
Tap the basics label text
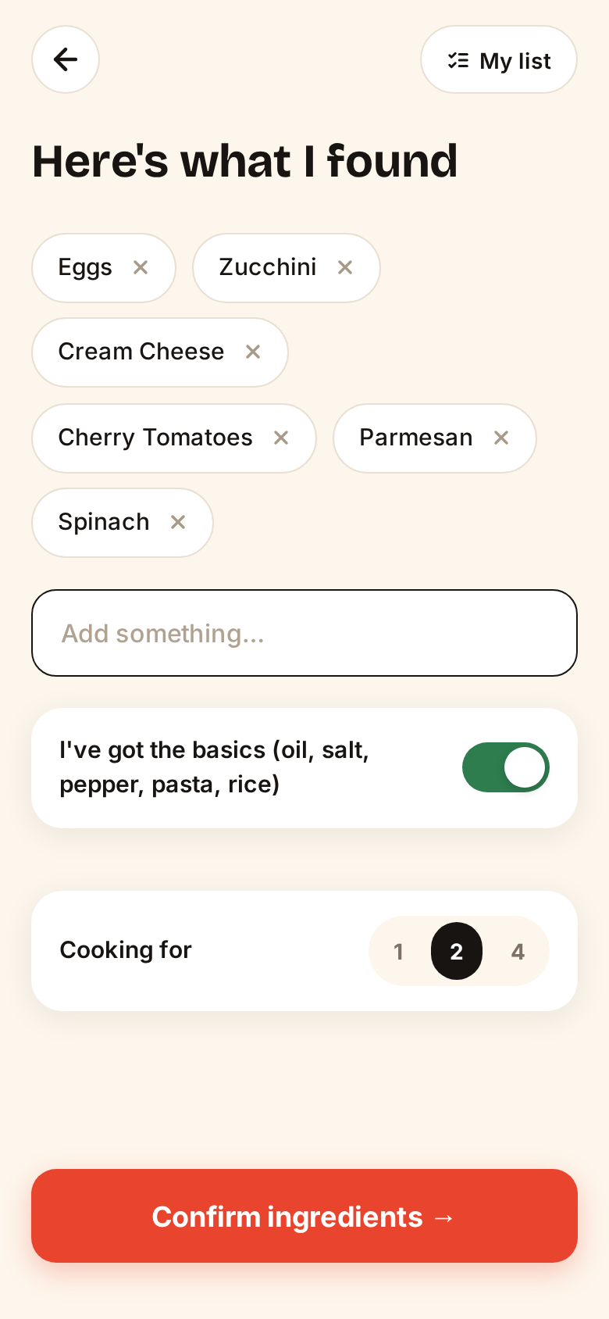(x=215, y=767)
